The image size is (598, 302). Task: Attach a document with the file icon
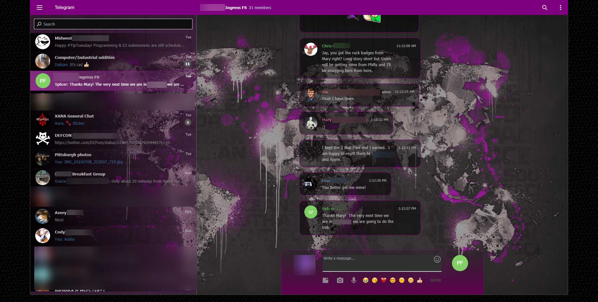pyautogui.click(x=325, y=280)
